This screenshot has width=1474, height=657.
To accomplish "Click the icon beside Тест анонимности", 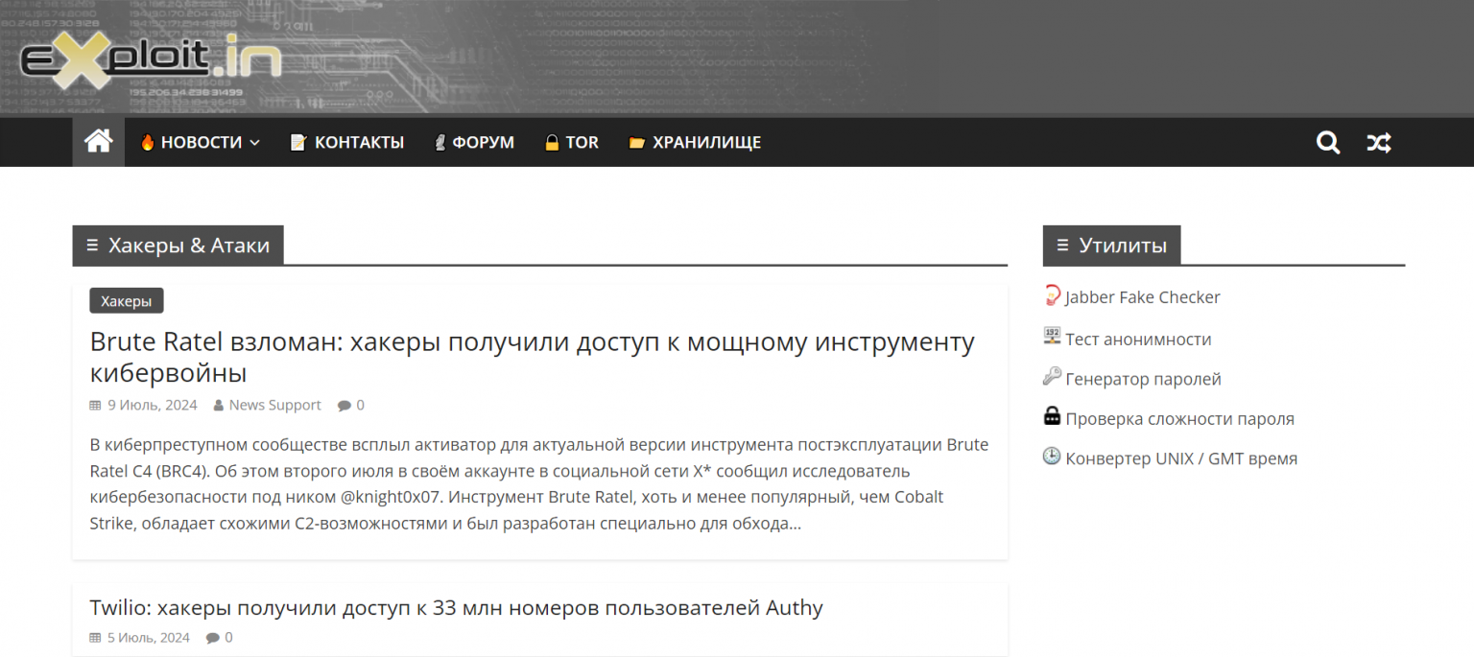I will point(1051,337).
